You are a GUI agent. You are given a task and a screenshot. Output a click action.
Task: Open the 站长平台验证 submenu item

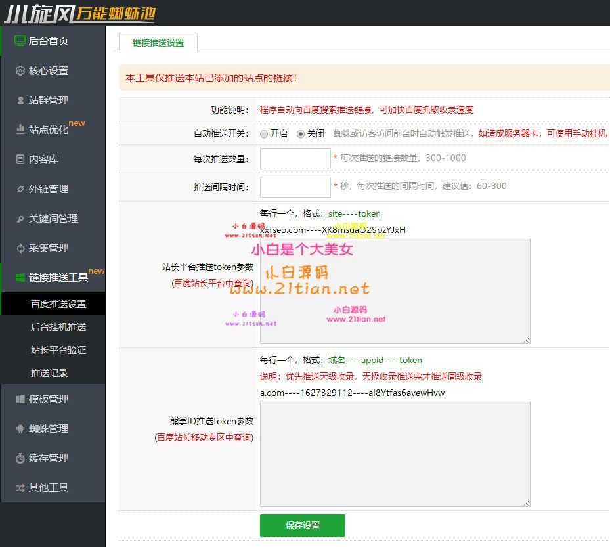53,350
